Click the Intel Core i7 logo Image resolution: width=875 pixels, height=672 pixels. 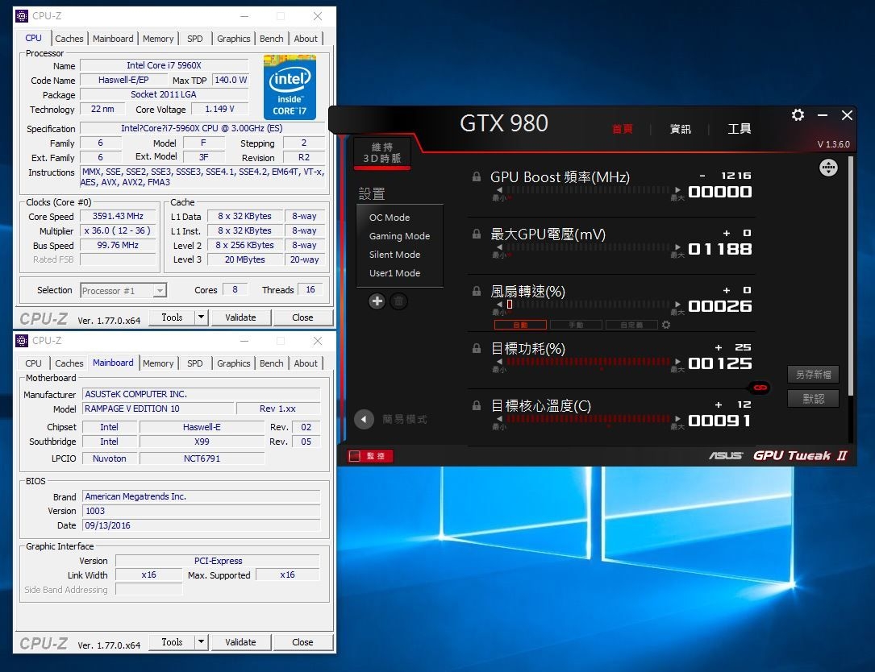coord(290,87)
